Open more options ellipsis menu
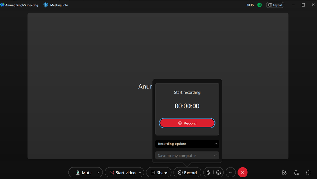This screenshot has width=317, height=179. coord(231,173)
